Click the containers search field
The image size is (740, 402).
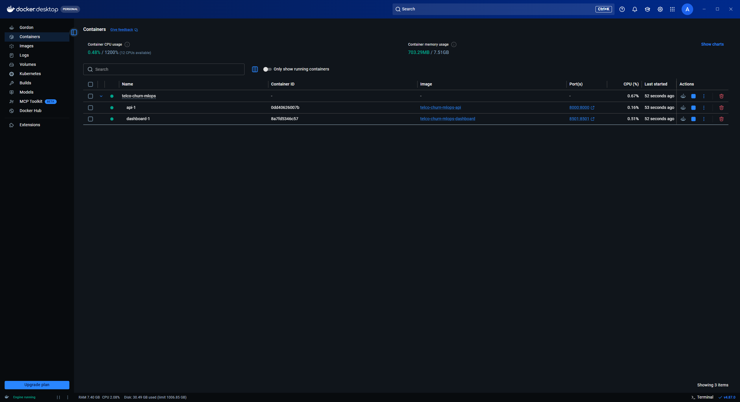click(164, 69)
